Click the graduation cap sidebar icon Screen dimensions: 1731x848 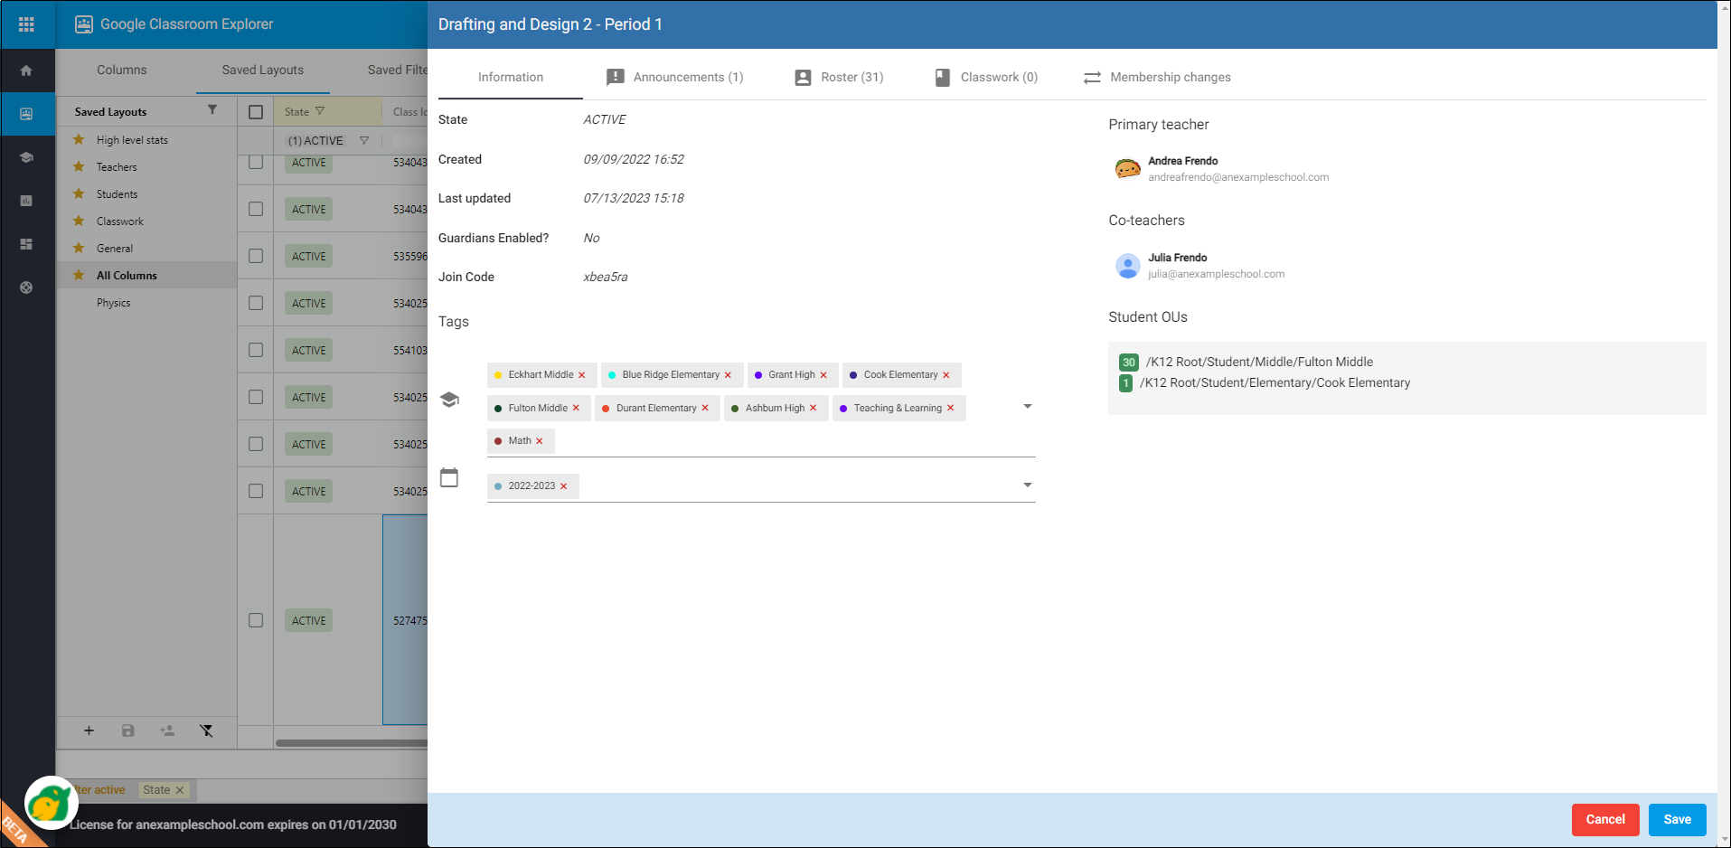[26, 157]
